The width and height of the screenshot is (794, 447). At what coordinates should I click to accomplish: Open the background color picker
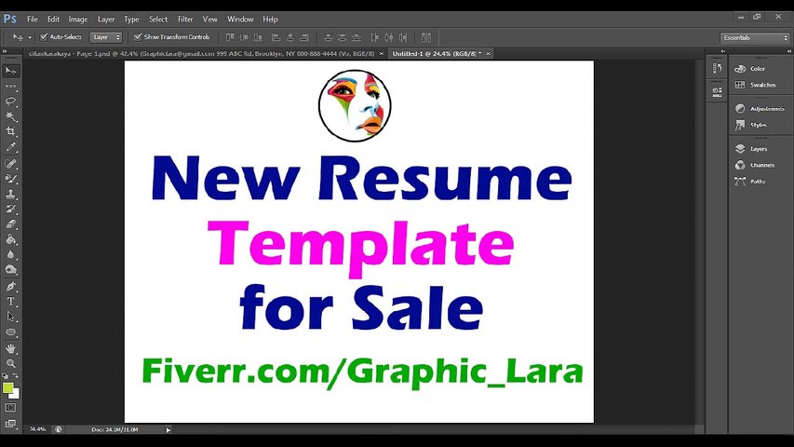click(x=16, y=394)
